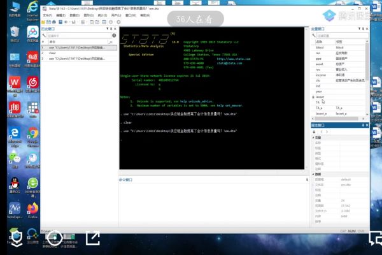Select history row 1 'use' command
This screenshot has height=255, width=382.
click(79, 48)
